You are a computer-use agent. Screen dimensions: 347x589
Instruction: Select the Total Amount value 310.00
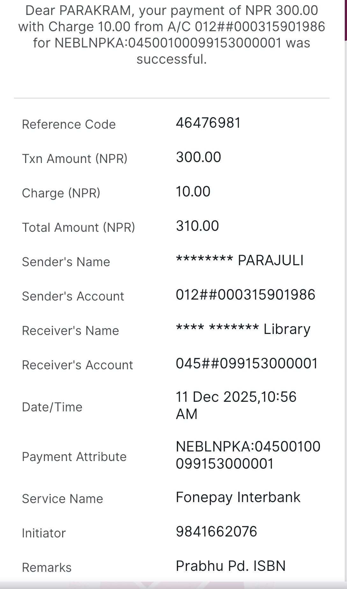tap(197, 226)
